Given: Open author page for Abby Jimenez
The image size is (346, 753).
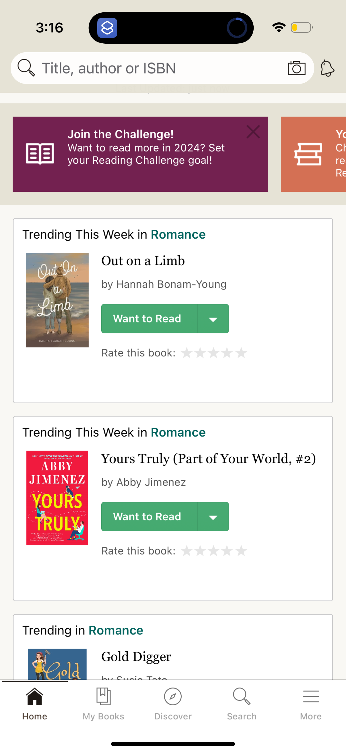Looking at the screenshot, I should tap(151, 482).
